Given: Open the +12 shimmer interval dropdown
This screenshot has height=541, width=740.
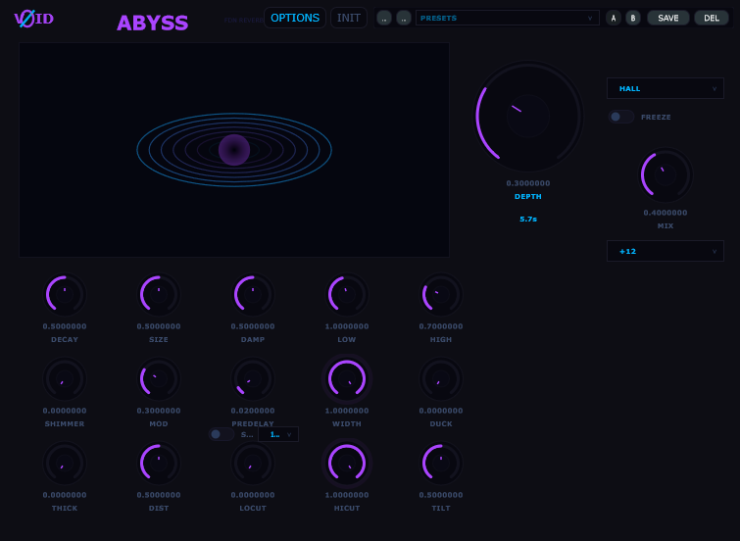Looking at the screenshot, I should (x=665, y=251).
